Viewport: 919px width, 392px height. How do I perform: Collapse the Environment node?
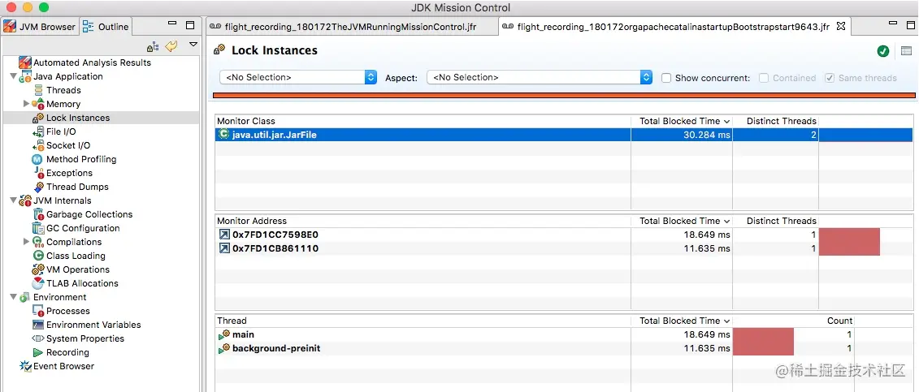pos(13,297)
